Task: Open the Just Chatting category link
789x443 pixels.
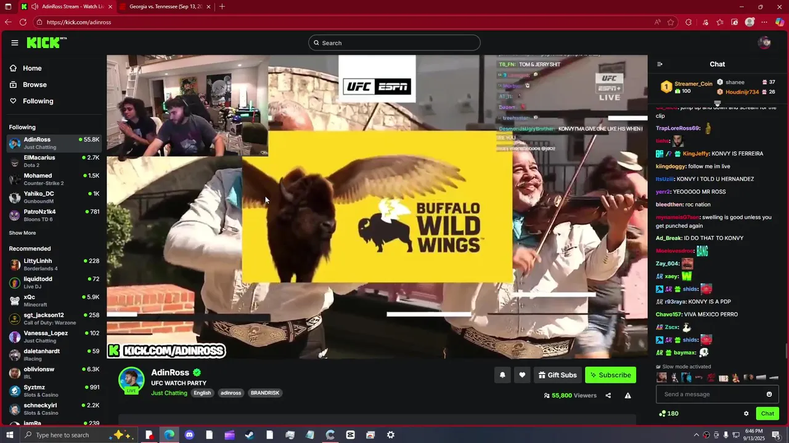Action: [x=169, y=393]
